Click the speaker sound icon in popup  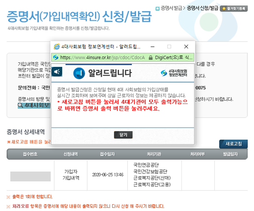pyautogui.click(x=57, y=72)
